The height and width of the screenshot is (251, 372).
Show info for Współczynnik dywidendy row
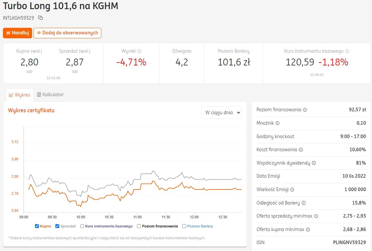pos(314,163)
